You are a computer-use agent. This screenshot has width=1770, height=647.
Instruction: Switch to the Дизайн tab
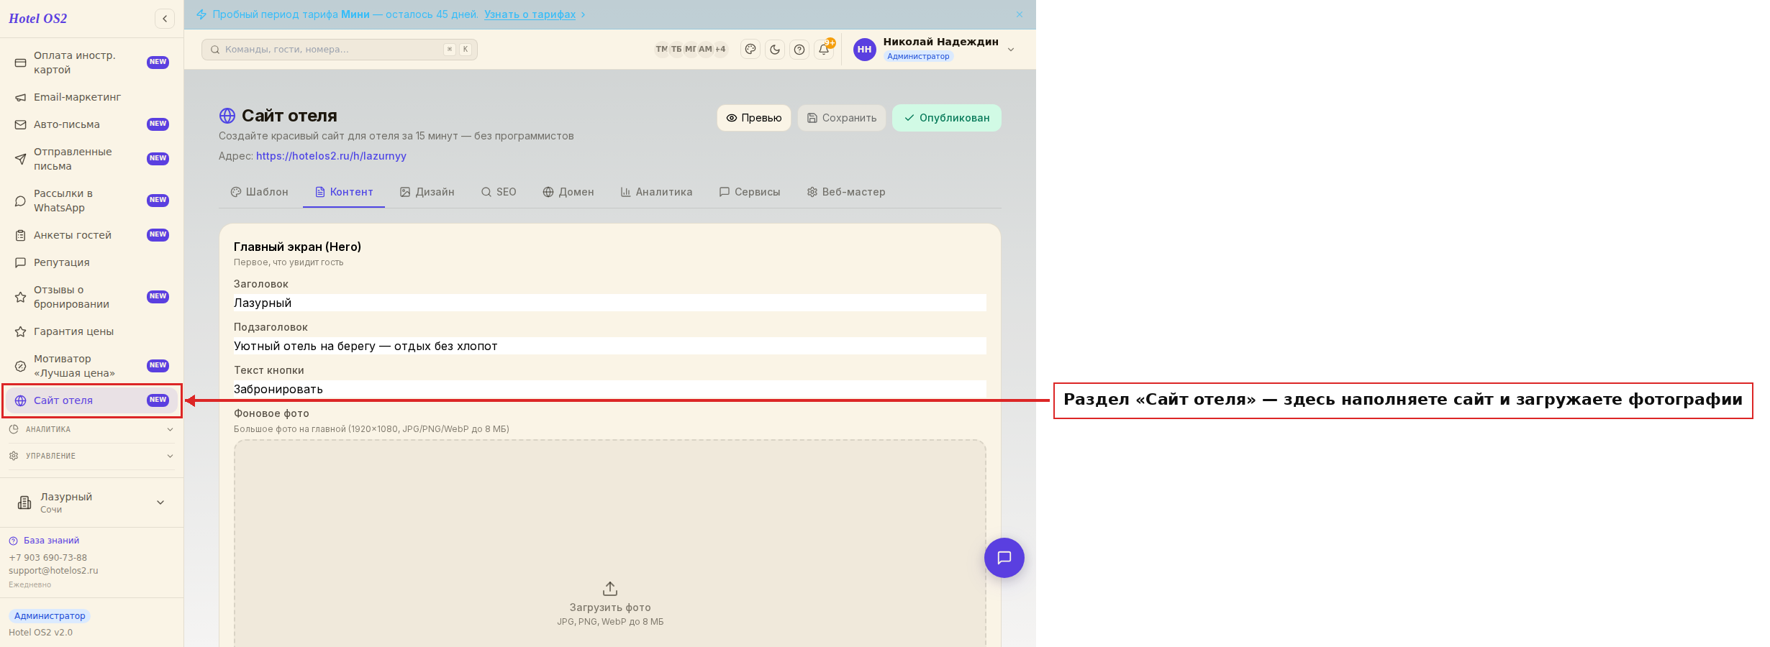click(427, 192)
